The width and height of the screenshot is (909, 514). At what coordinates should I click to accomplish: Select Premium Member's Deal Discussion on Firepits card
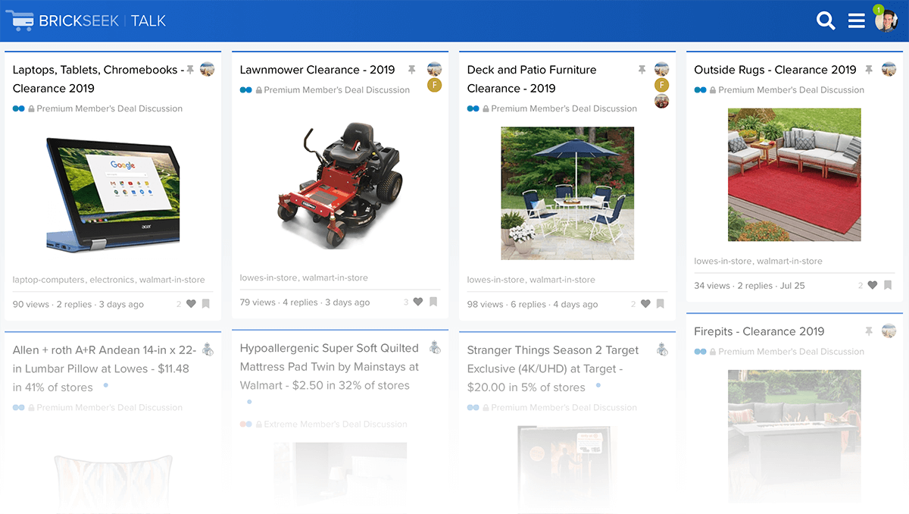pos(791,351)
